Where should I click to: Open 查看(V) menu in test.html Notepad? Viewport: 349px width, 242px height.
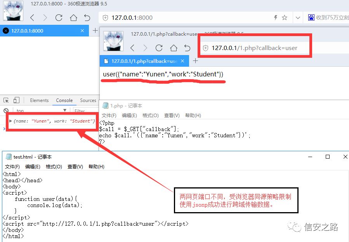pos(75,167)
